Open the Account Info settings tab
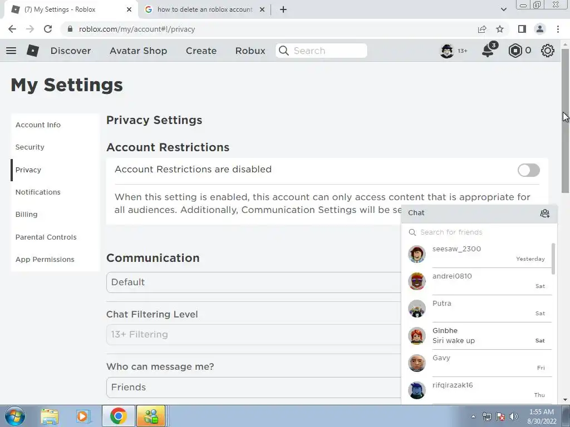Screen dimensions: 570x427 (55, 125)
